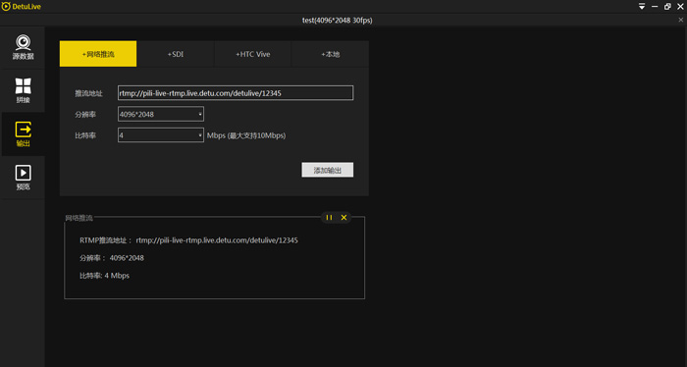Viewport: 687px width, 367px height.
Task: Open the title bar dropdown menu icon
Action: point(642,7)
